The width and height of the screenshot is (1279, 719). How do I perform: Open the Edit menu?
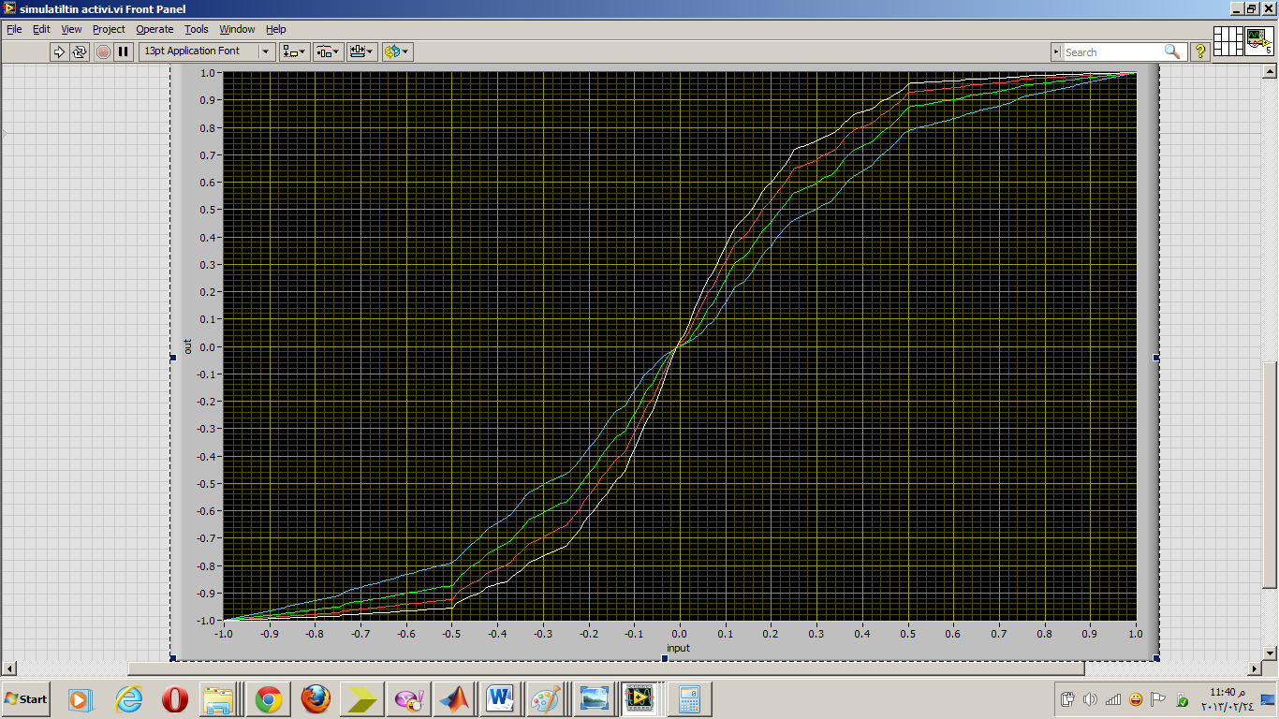pos(41,29)
